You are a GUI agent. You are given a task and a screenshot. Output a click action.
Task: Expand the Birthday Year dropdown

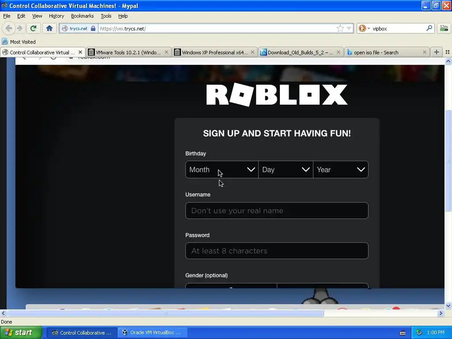(x=341, y=169)
